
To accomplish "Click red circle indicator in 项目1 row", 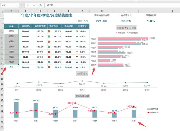I will [x=49, y=31].
